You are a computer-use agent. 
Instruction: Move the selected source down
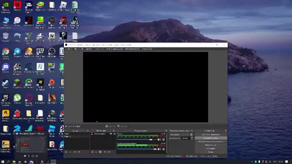click(x=109, y=152)
